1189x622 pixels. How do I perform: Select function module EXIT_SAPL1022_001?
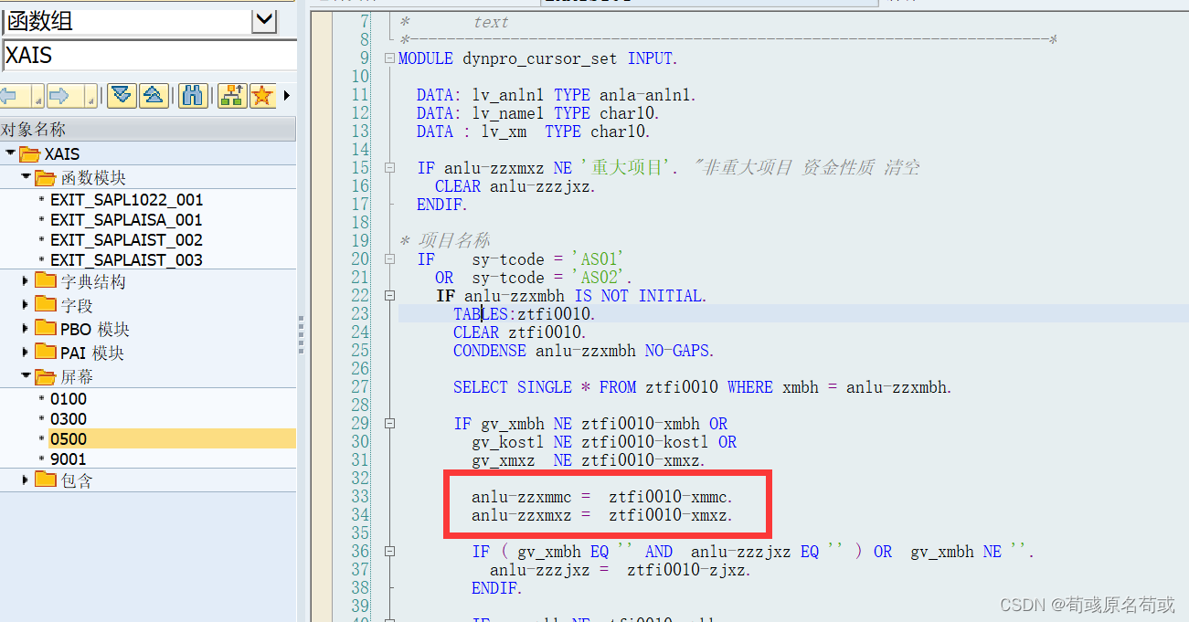(x=126, y=199)
